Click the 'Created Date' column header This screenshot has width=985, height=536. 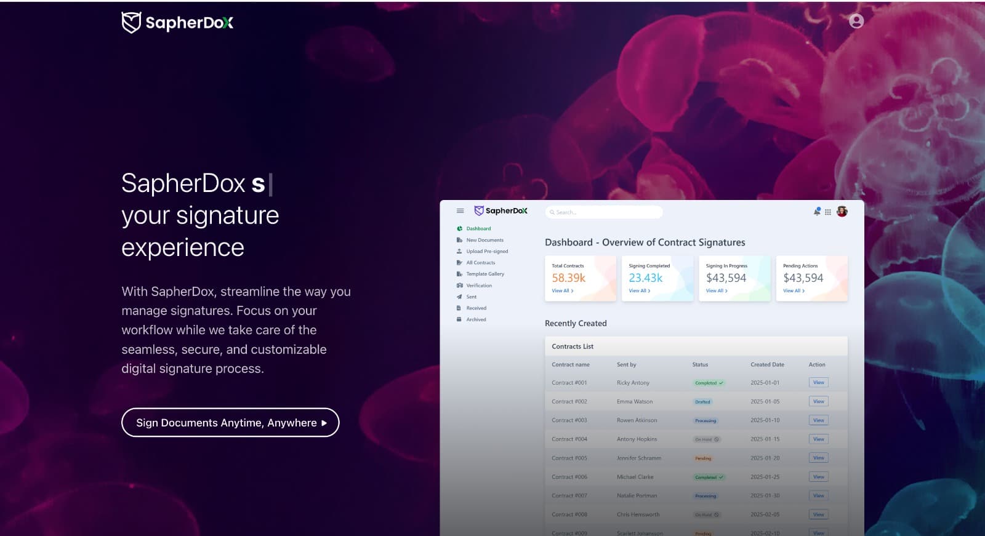coord(767,365)
